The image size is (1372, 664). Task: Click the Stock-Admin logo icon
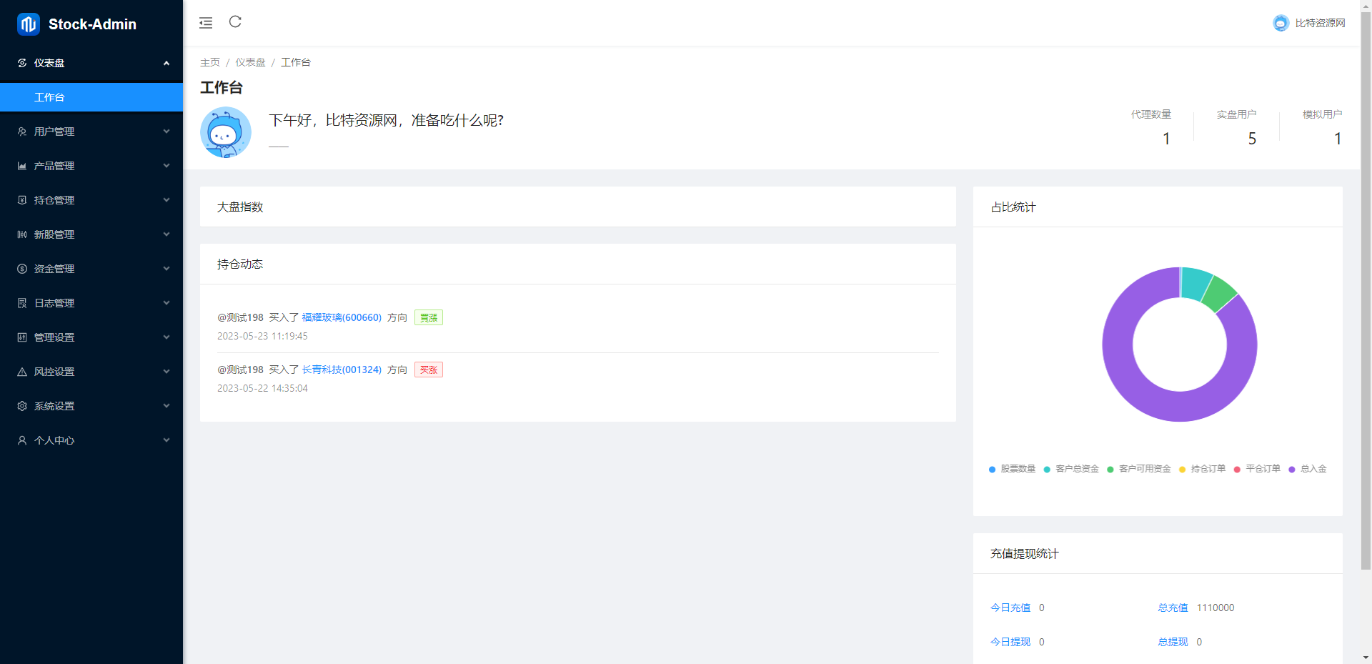tap(26, 24)
